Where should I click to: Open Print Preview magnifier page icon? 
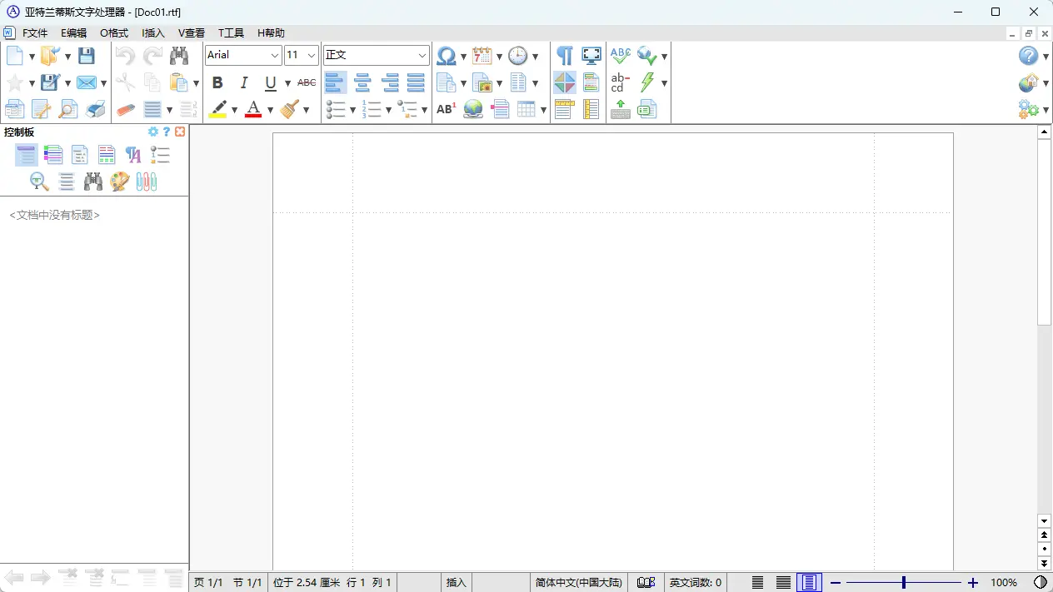coord(67,109)
